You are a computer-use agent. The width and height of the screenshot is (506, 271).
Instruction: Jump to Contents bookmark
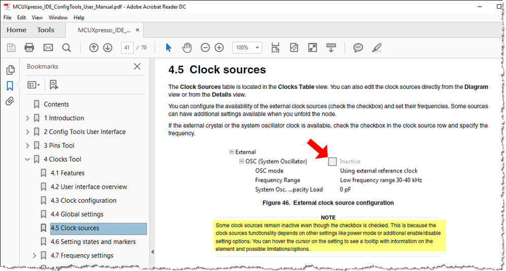[x=56, y=104]
